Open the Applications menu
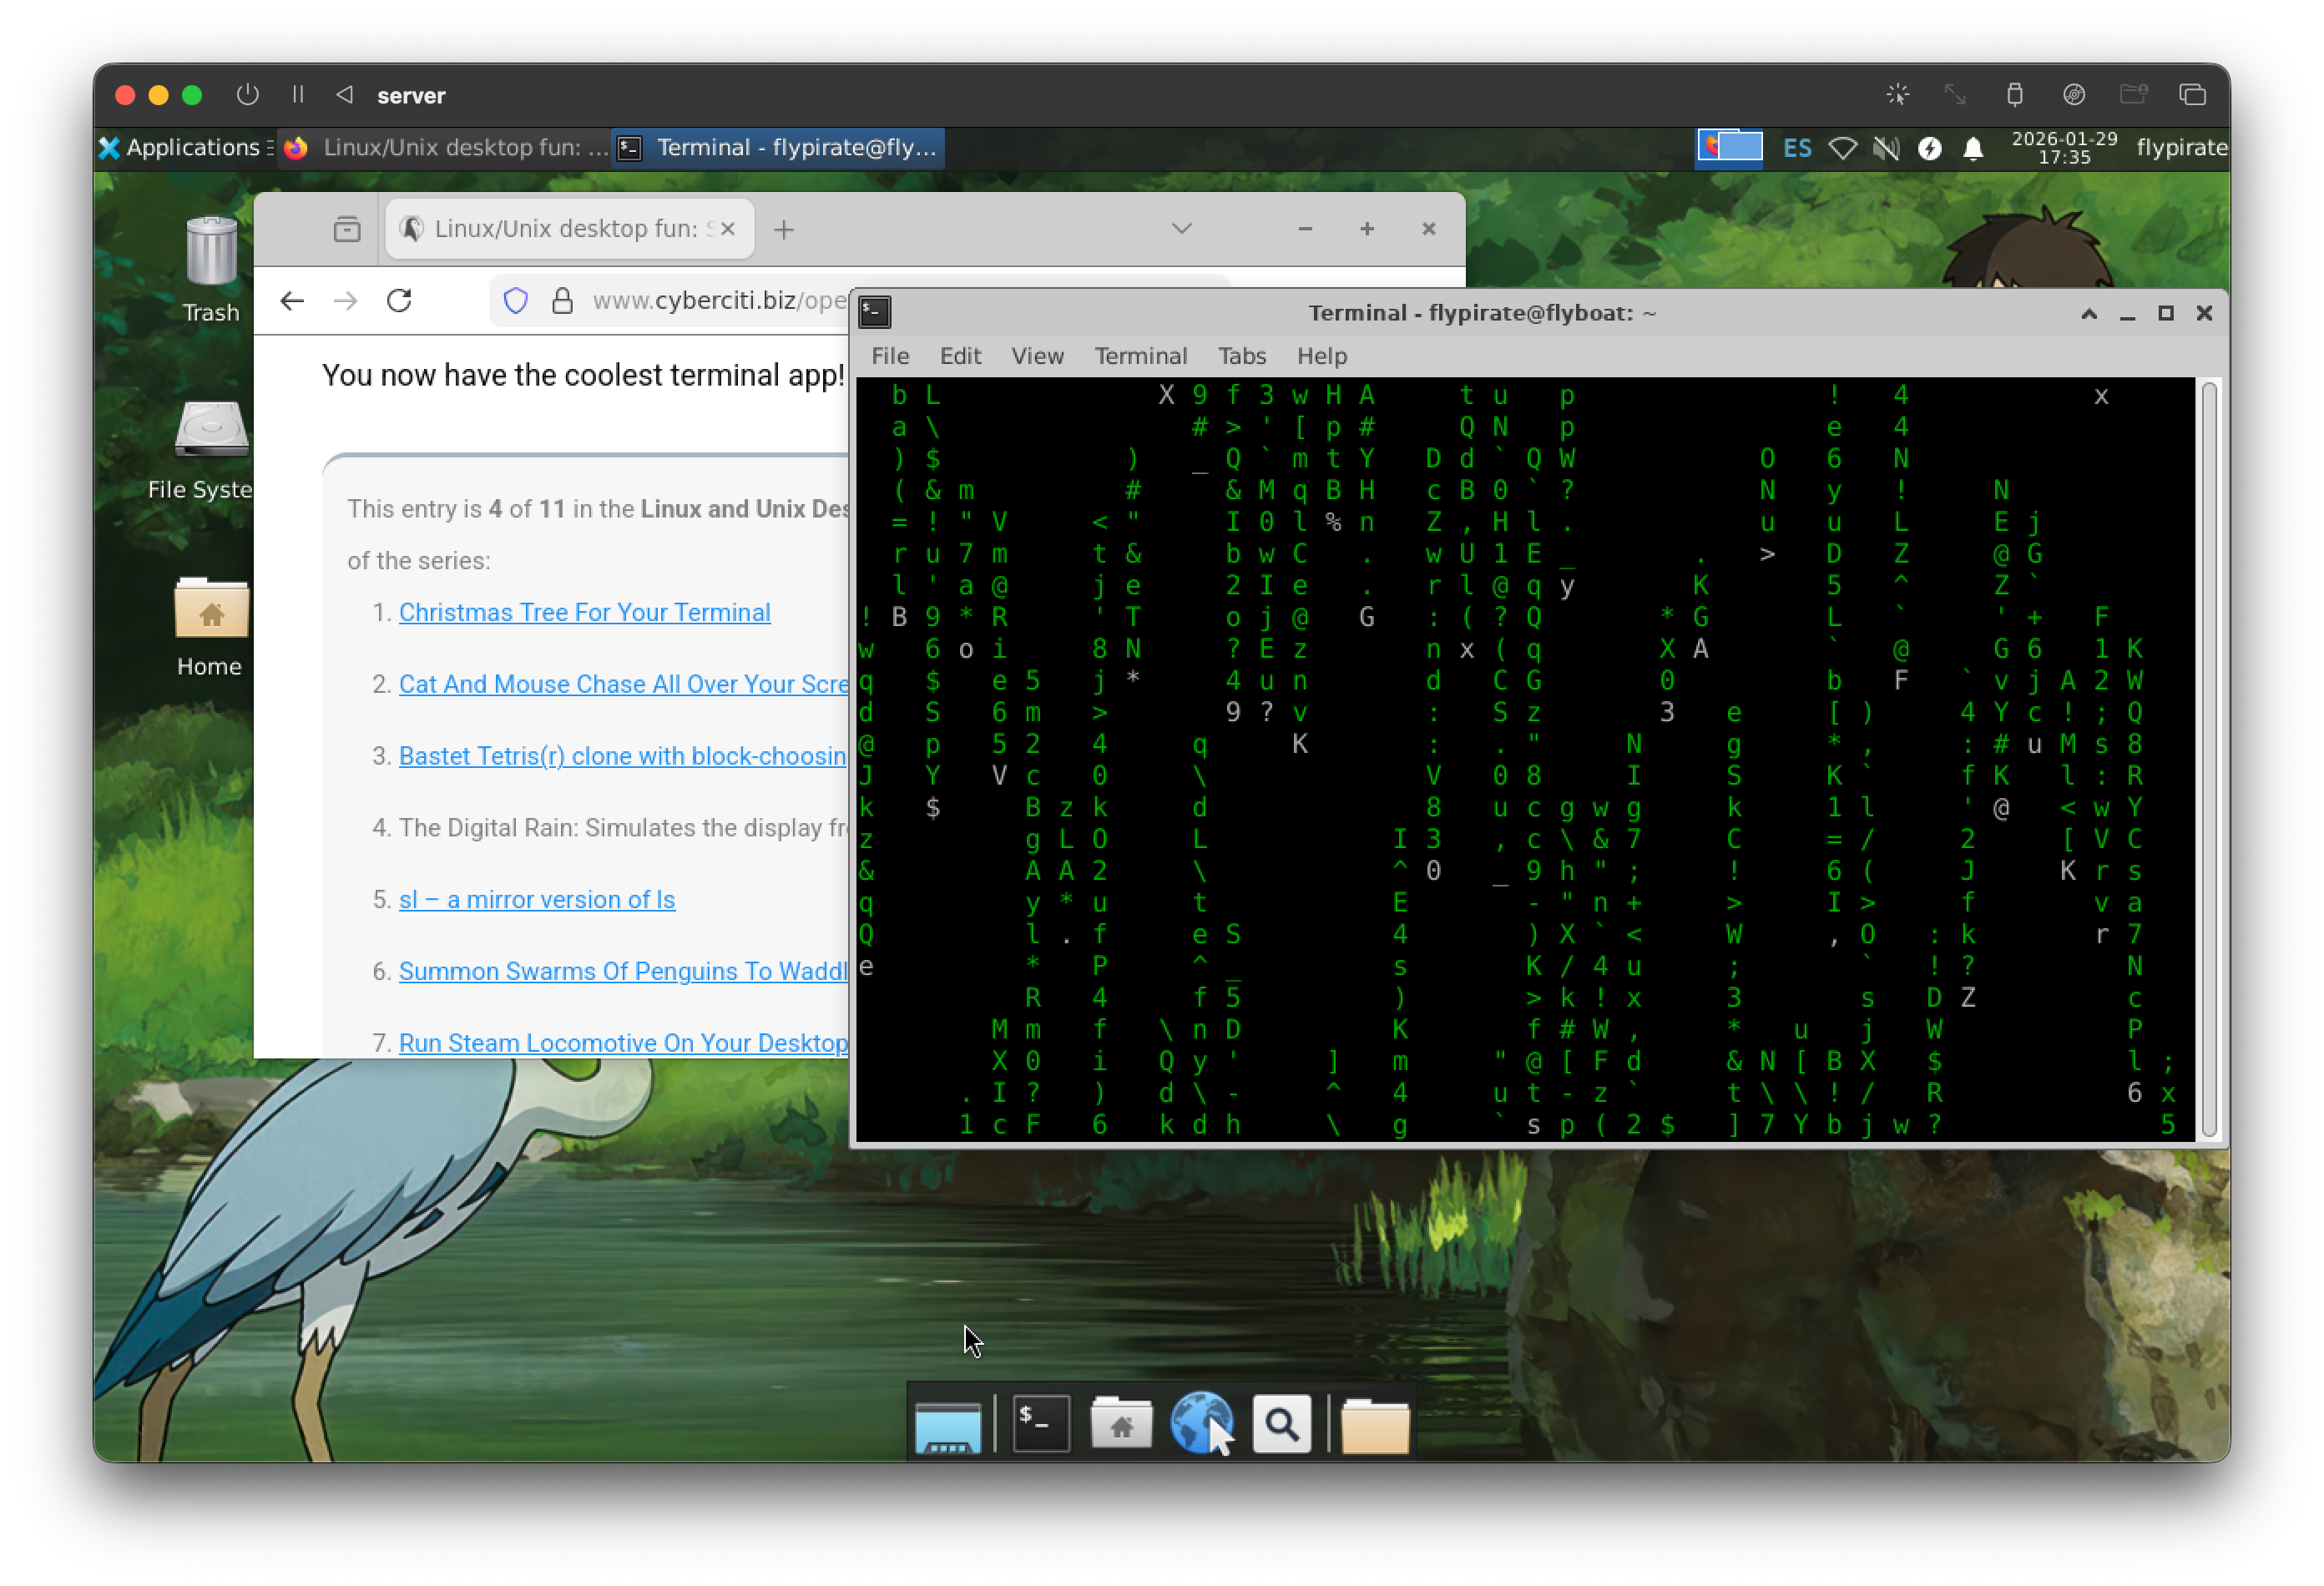The height and width of the screenshot is (1586, 2324). (x=182, y=147)
